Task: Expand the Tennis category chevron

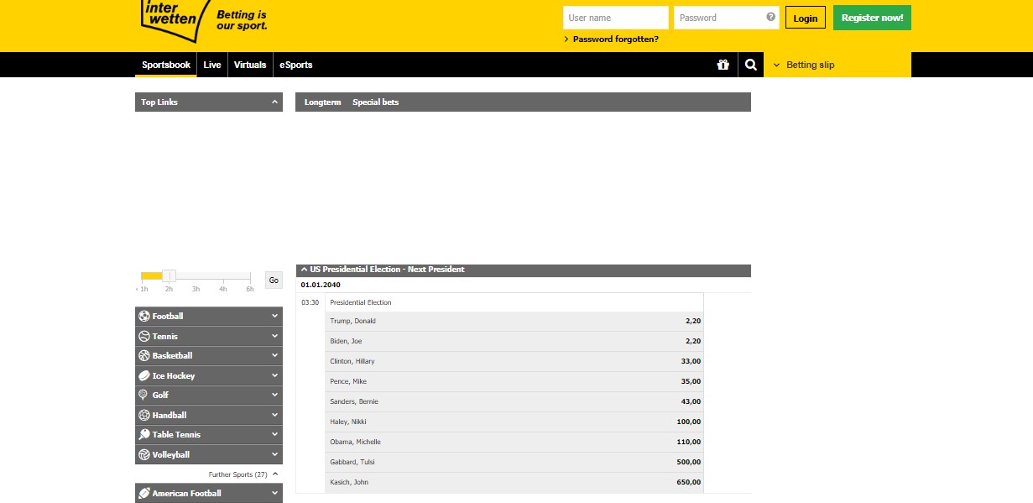Action: (274, 336)
